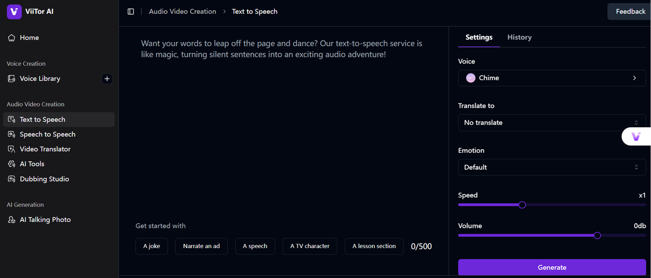Click the ViiTor AI logo icon
The image size is (651, 278).
pos(14,12)
